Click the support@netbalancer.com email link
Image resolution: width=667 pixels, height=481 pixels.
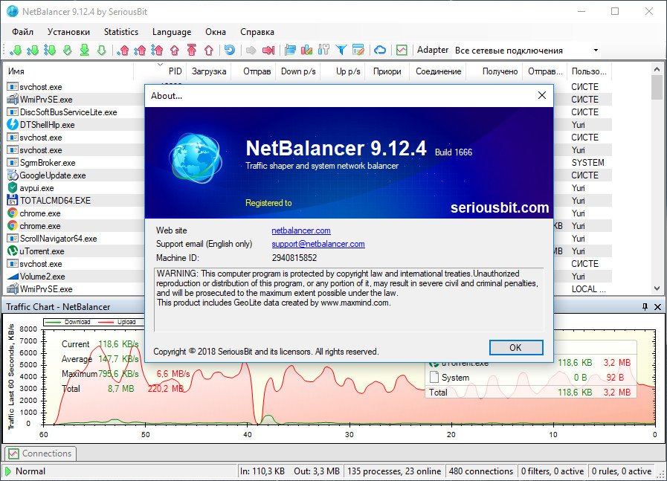click(x=318, y=244)
